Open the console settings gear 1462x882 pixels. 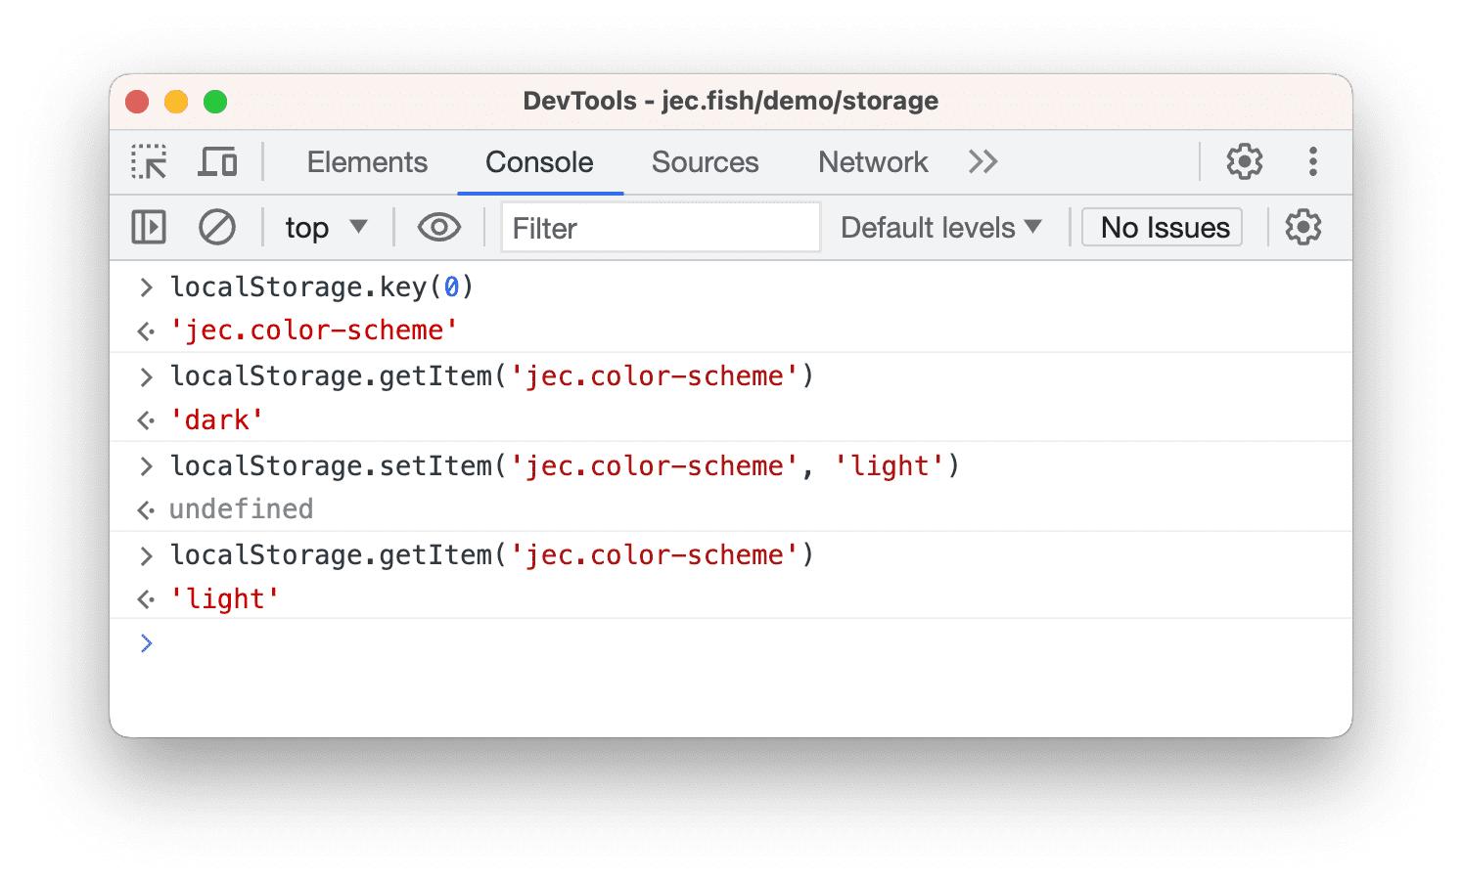click(x=1302, y=227)
